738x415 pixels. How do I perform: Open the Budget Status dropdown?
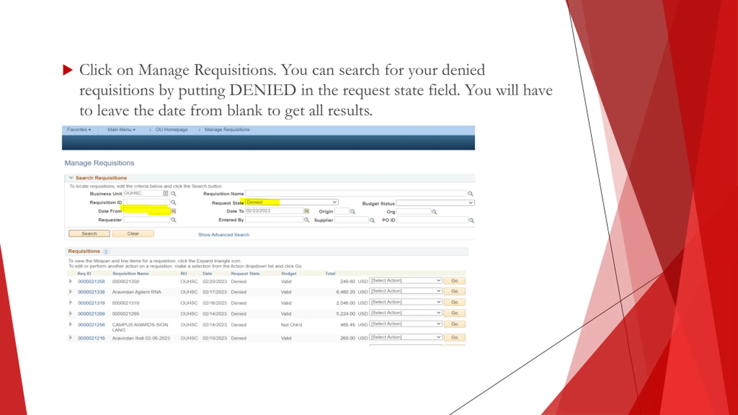click(435, 203)
